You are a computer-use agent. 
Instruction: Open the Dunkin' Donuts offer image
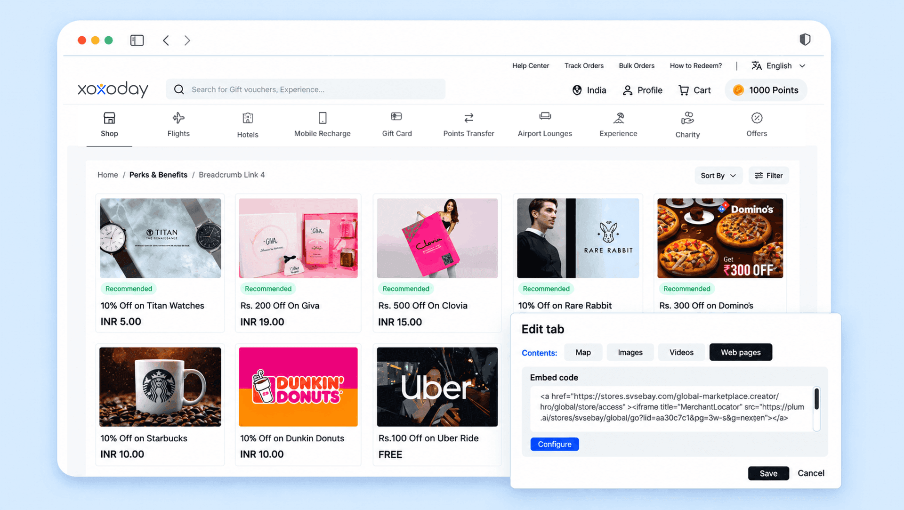pyautogui.click(x=298, y=387)
